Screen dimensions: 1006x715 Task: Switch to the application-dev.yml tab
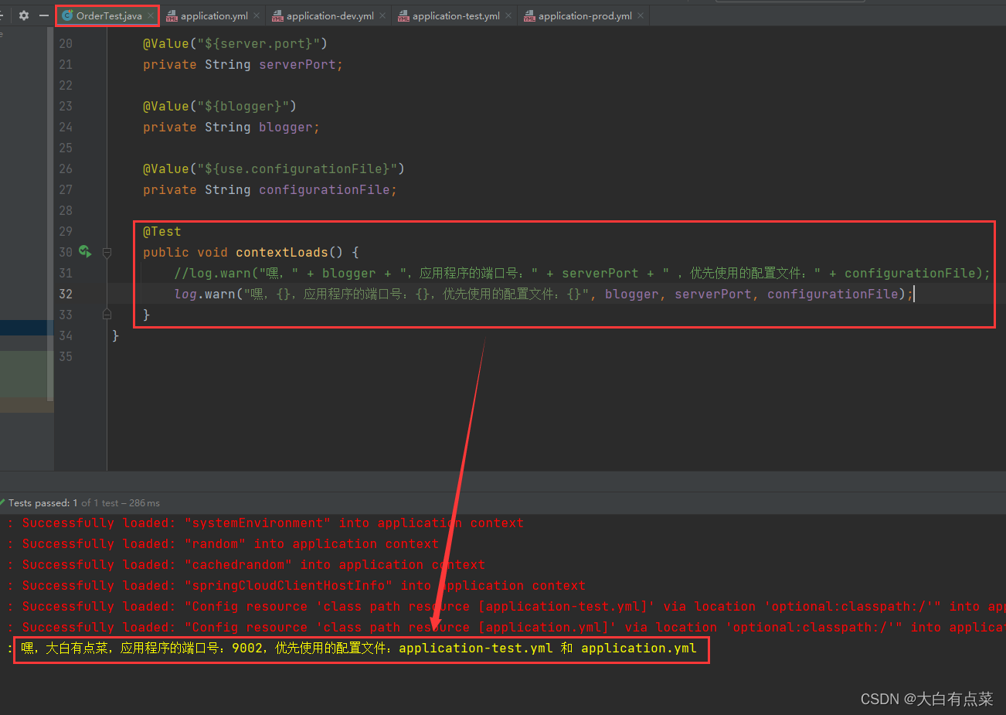[x=330, y=15]
